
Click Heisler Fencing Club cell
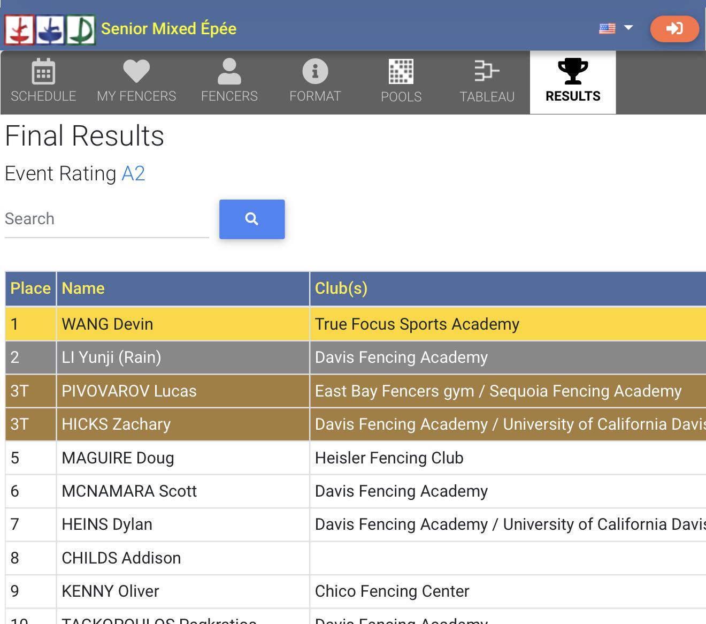(x=508, y=458)
